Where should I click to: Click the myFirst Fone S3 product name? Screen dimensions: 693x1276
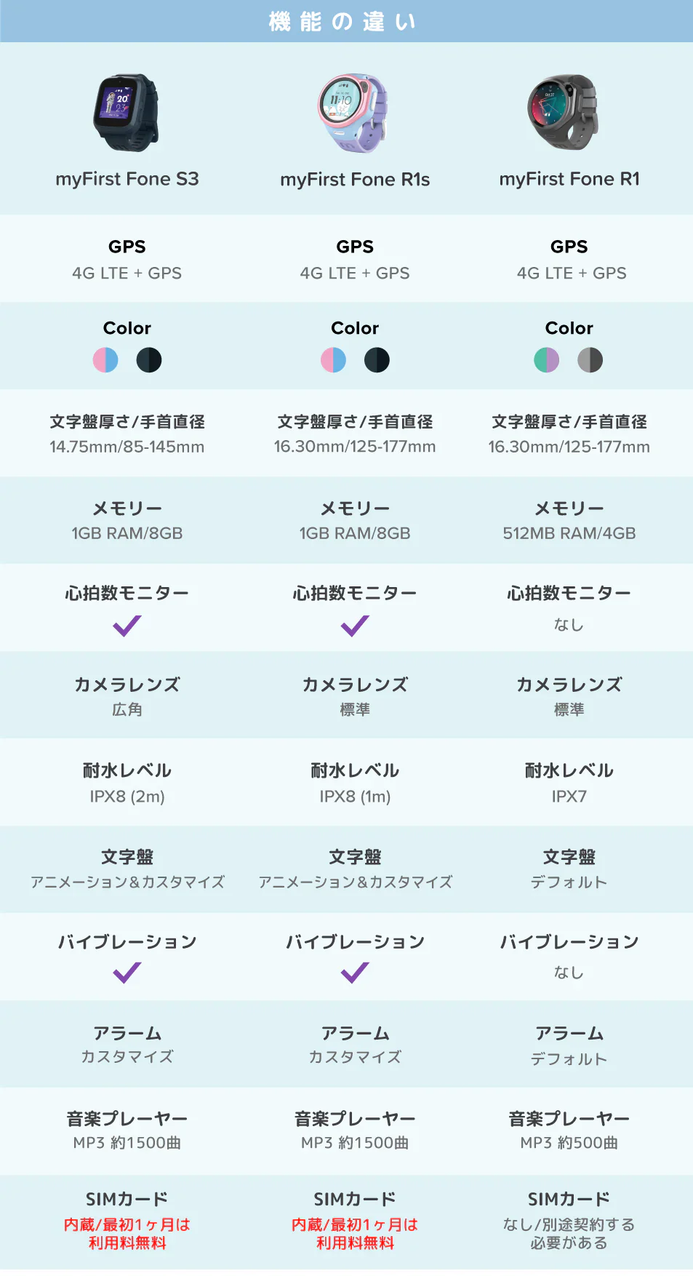(127, 179)
